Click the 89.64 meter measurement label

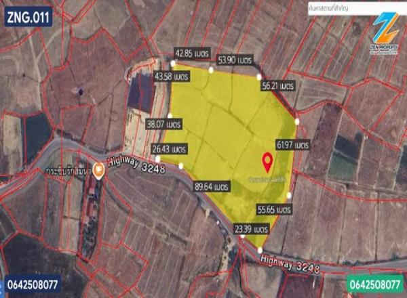[x=212, y=186]
